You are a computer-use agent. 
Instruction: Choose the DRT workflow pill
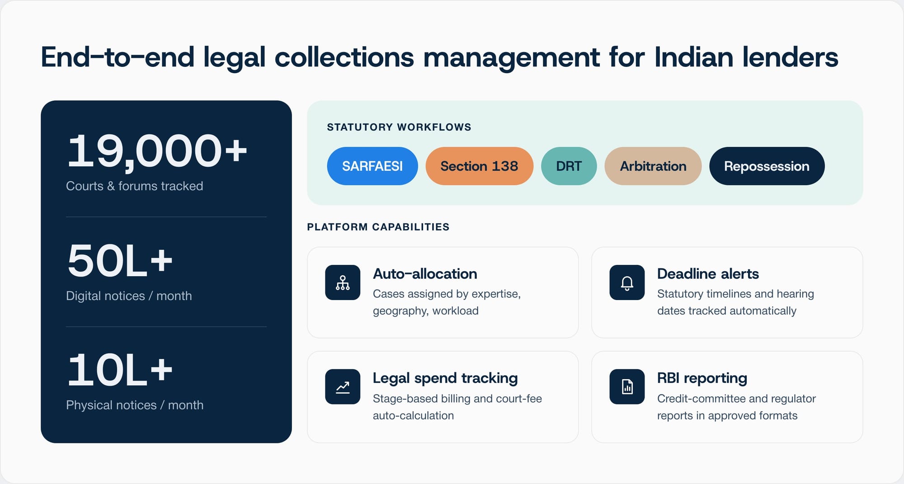point(569,166)
